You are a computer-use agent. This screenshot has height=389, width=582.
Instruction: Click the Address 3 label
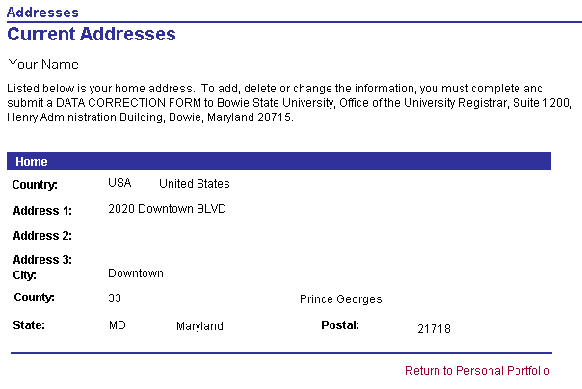click(42, 260)
